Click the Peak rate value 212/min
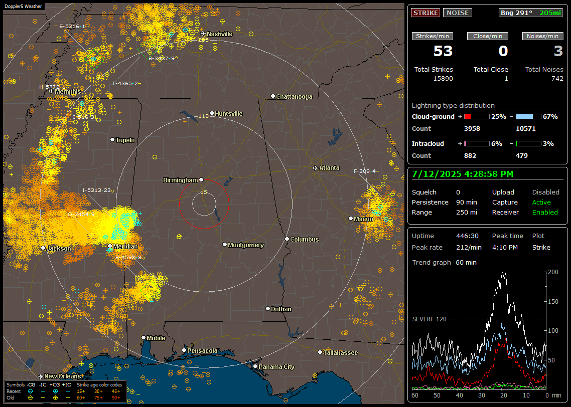Screen dimensions: 571x407 pyautogui.click(x=469, y=247)
